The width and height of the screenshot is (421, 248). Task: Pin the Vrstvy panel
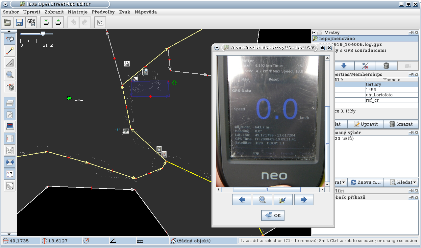pos(411,33)
